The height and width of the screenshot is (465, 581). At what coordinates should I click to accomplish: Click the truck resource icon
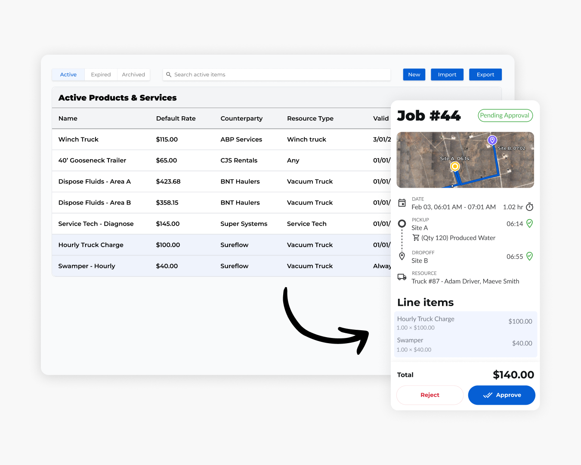click(x=402, y=277)
